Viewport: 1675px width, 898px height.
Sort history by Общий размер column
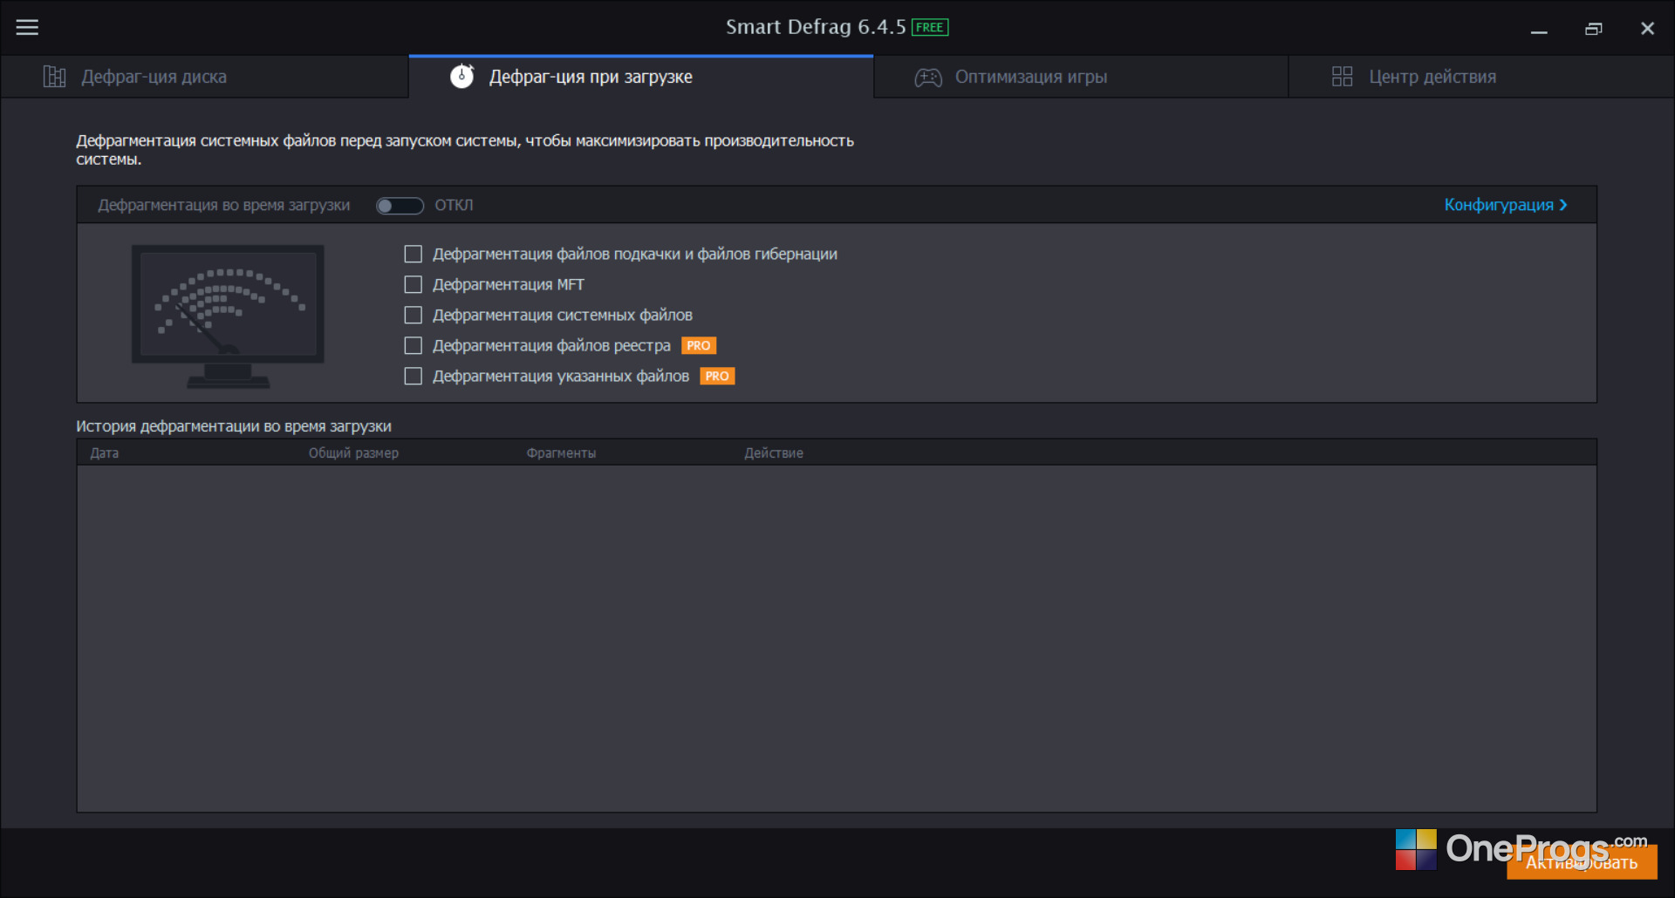(x=353, y=452)
